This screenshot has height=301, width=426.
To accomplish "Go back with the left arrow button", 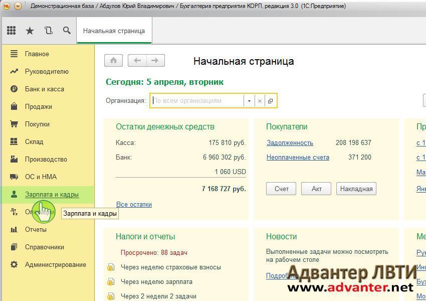I will pyautogui.click(x=137, y=60).
